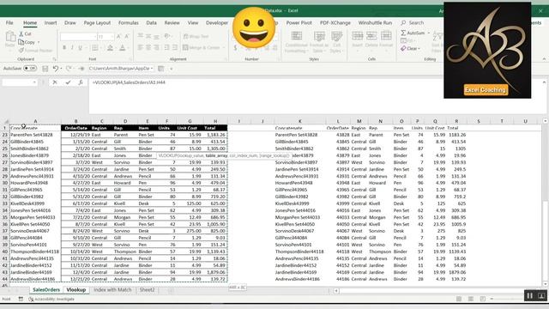Click Decrease Font Size button

click(127, 36)
